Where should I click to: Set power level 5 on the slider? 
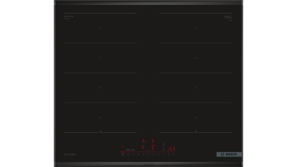click(x=153, y=154)
